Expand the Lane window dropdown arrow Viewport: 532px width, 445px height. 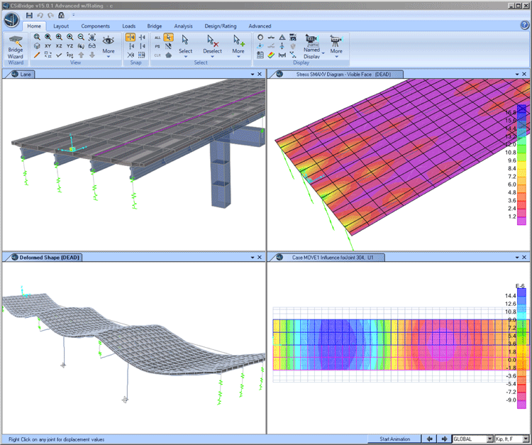click(x=252, y=74)
